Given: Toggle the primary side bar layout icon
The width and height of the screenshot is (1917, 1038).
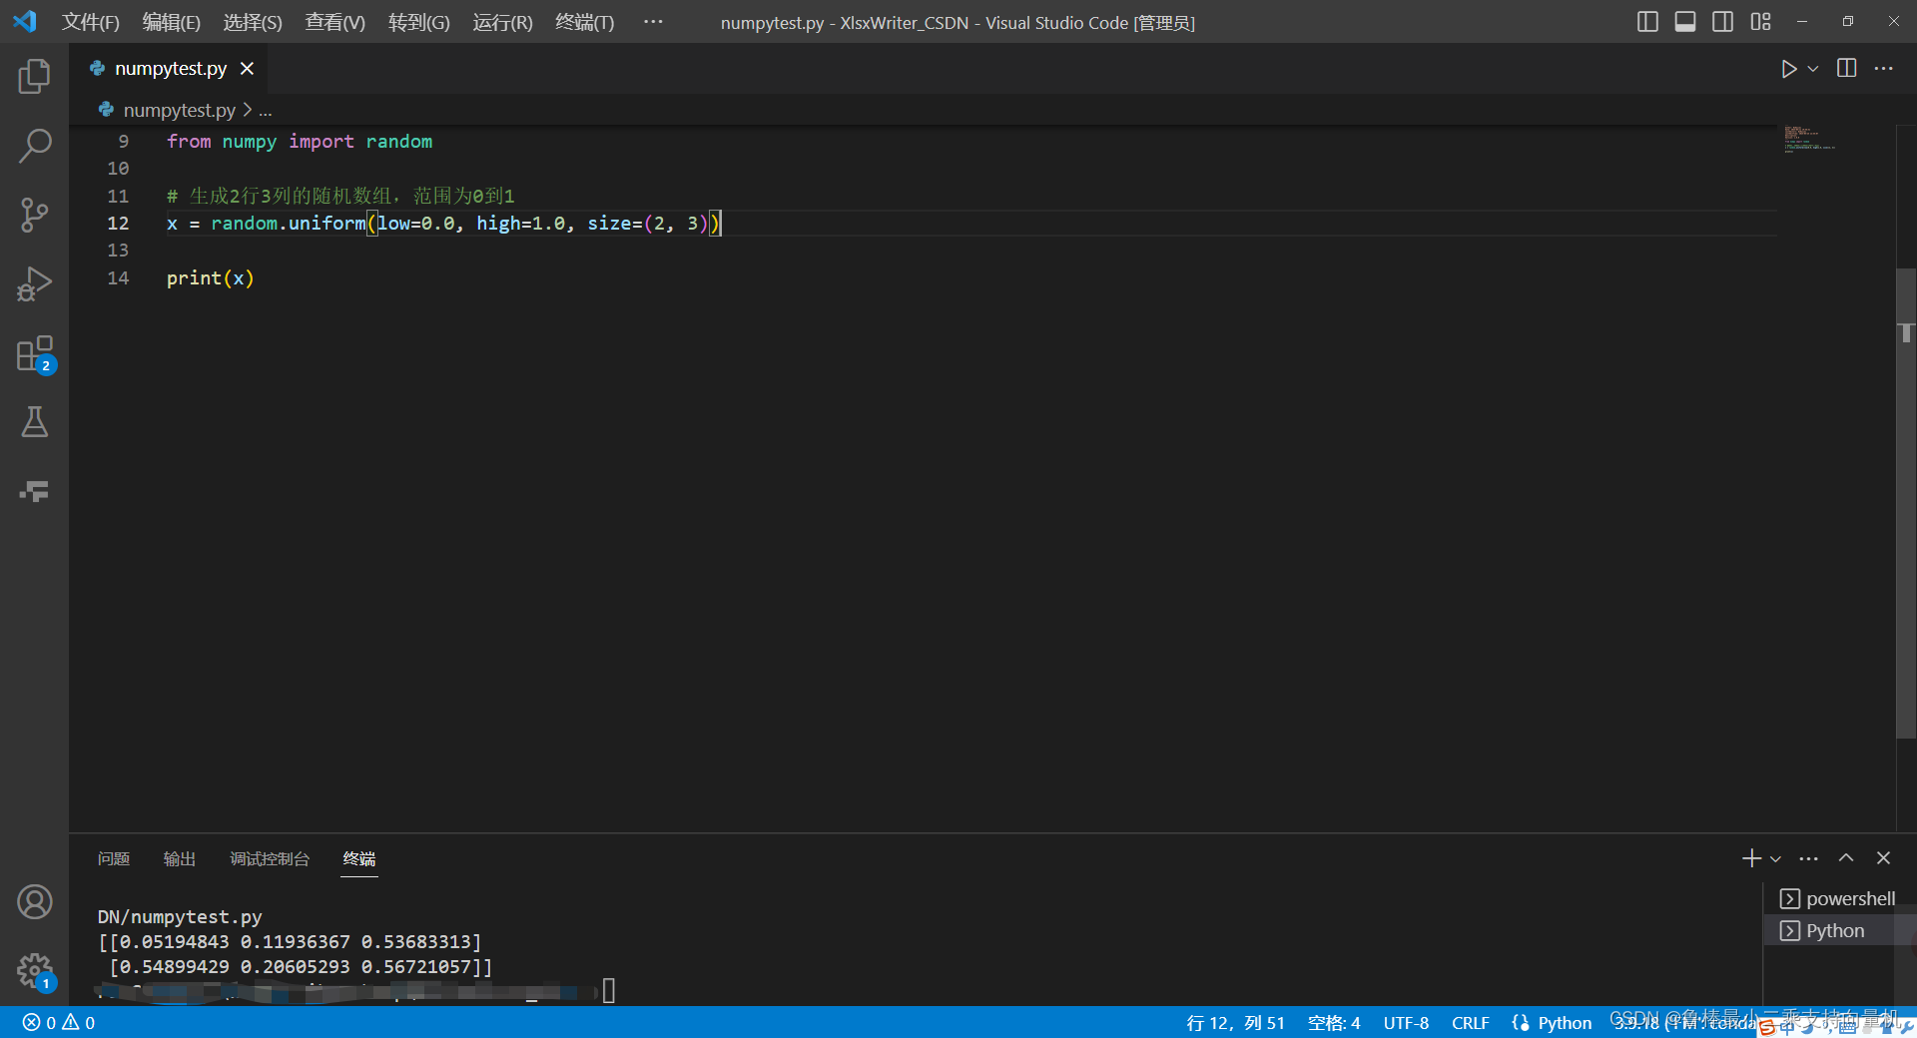Looking at the screenshot, I should tap(1648, 21).
